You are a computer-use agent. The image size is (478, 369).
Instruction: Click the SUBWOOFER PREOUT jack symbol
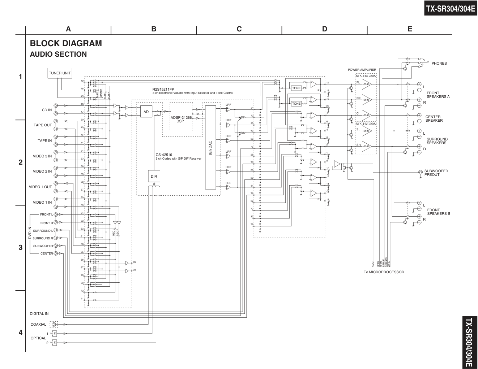420,172
